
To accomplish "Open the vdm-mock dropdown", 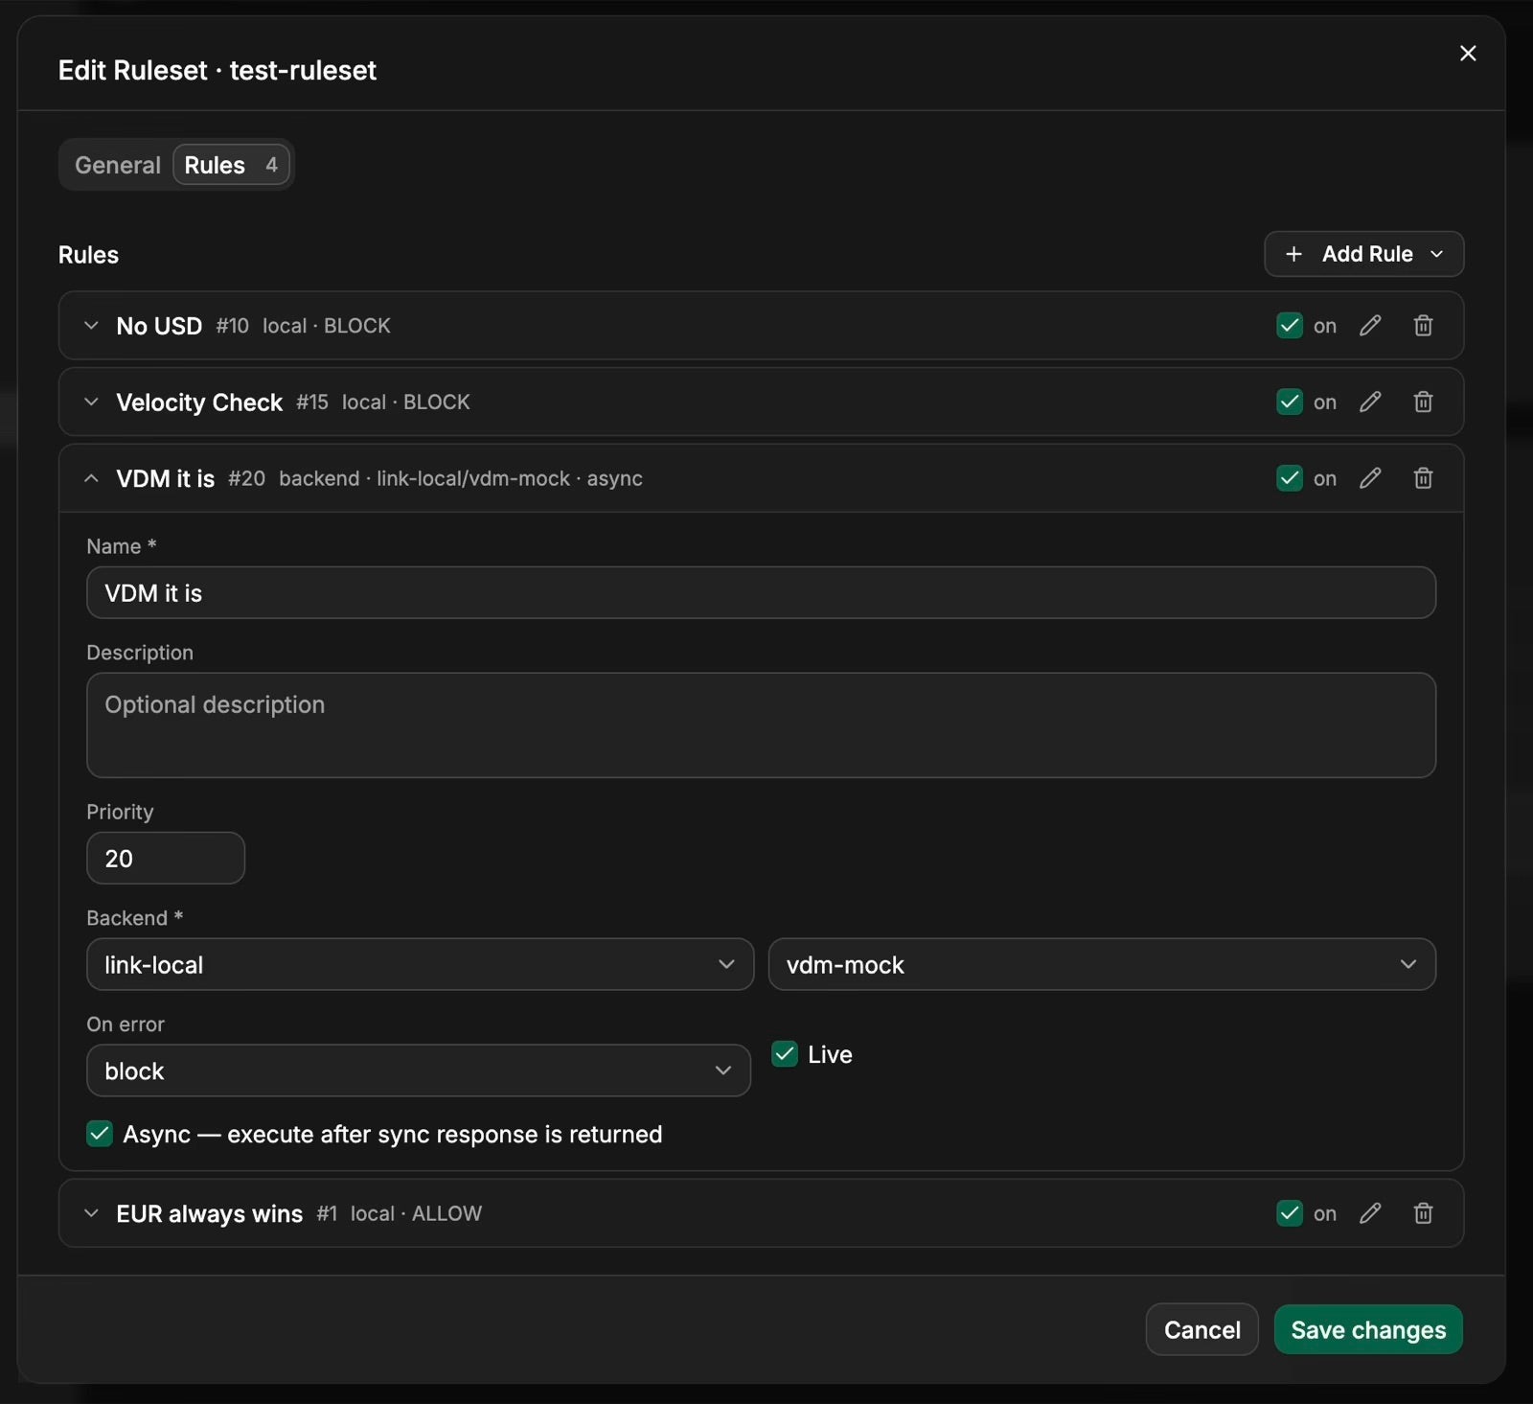I will point(1102,964).
